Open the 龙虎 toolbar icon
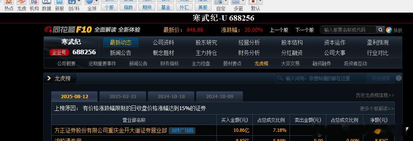The height and width of the screenshot is (141, 413). coord(21,3)
